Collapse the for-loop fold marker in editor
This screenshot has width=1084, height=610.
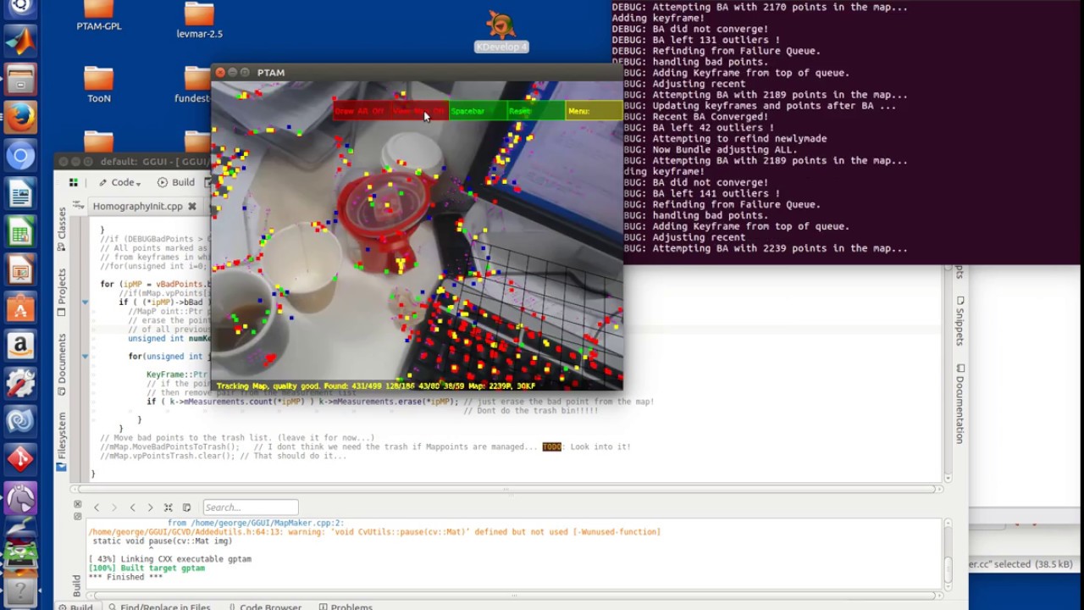[85, 302]
